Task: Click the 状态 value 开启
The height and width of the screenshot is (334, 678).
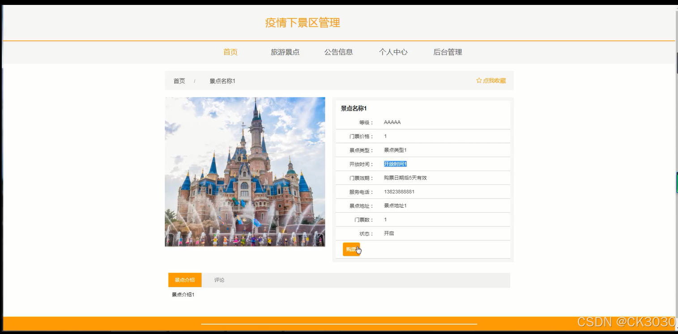Action: coord(389,233)
